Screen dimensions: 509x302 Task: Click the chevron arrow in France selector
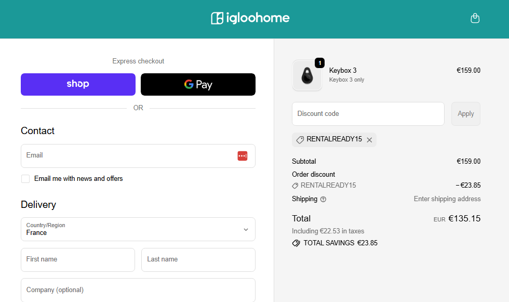click(x=246, y=230)
